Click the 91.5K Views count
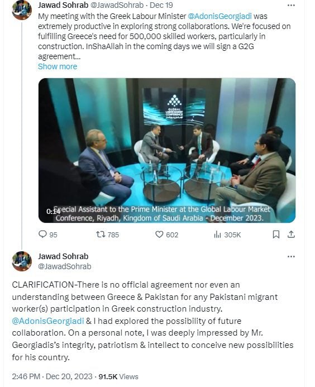Image resolution: width=315 pixels, height=387 pixels. [x=118, y=376]
